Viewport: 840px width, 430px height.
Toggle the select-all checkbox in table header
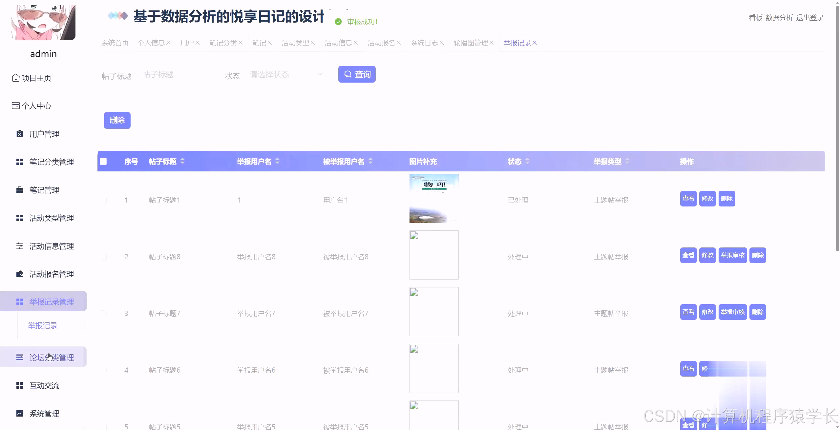(x=103, y=161)
